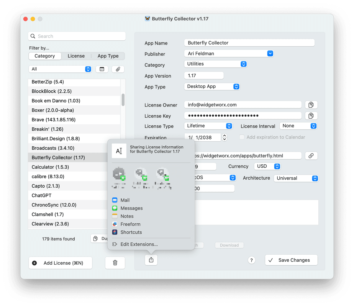Open the help question mark button
The width and height of the screenshot is (354, 306).
point(251,260)
